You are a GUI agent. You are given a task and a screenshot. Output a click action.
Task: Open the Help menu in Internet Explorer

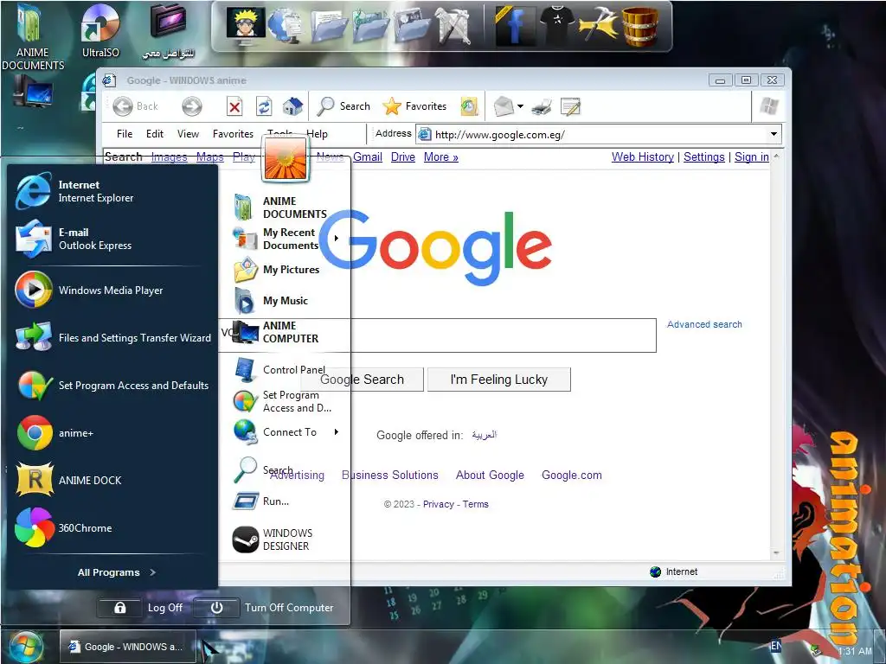317,134
